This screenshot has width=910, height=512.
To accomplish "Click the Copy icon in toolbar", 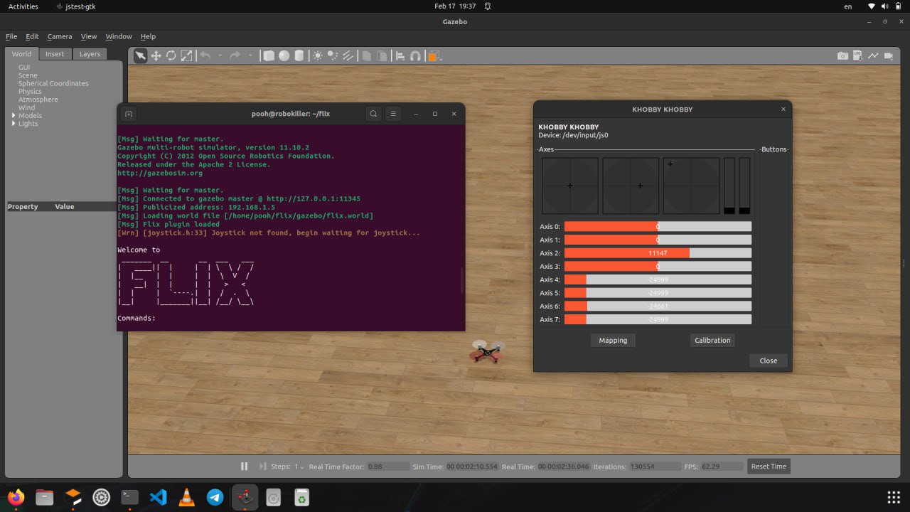I will [366, 55].
